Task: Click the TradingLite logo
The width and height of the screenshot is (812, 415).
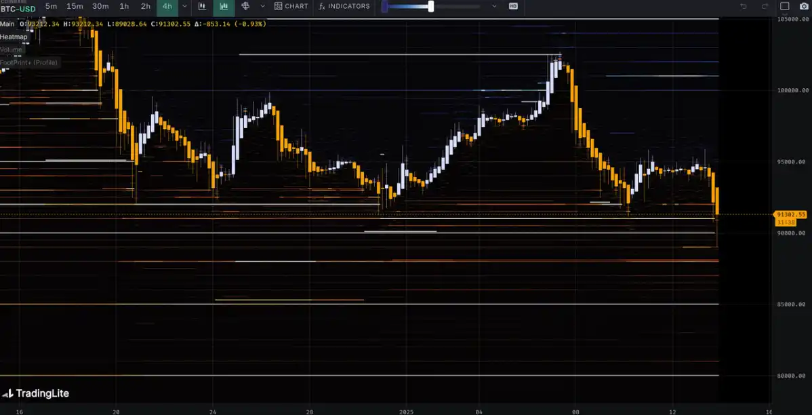Action: (x=35, y=393)
